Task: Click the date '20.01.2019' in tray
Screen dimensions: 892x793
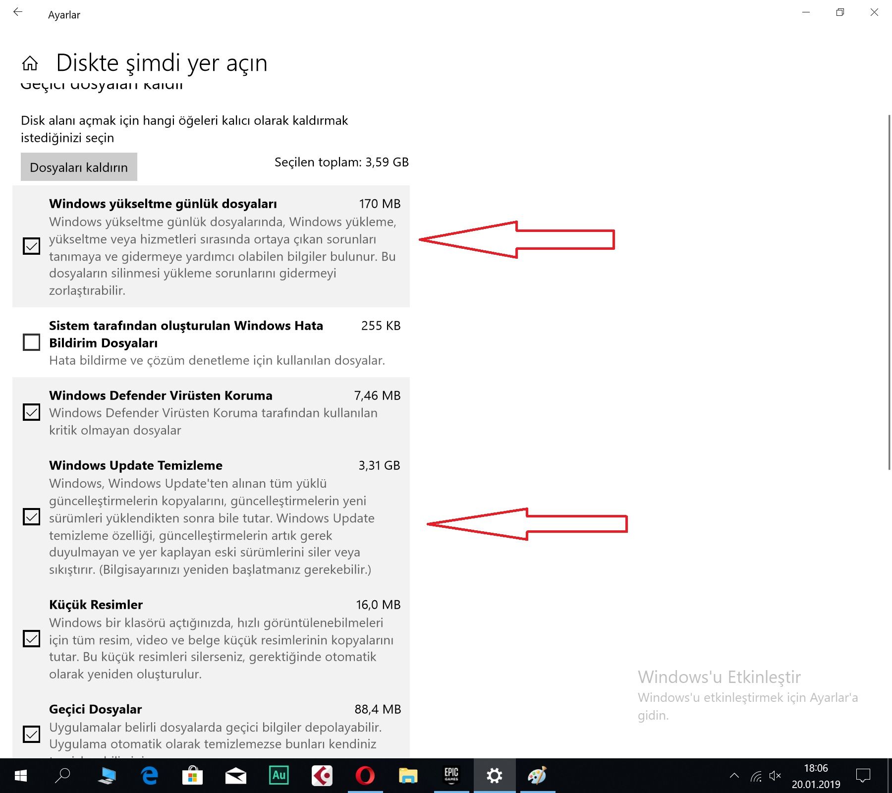Action: pyautogui.click(x=816, y=784)
